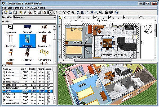
Task: Toggle italic text style
Action: pos(91,12)
